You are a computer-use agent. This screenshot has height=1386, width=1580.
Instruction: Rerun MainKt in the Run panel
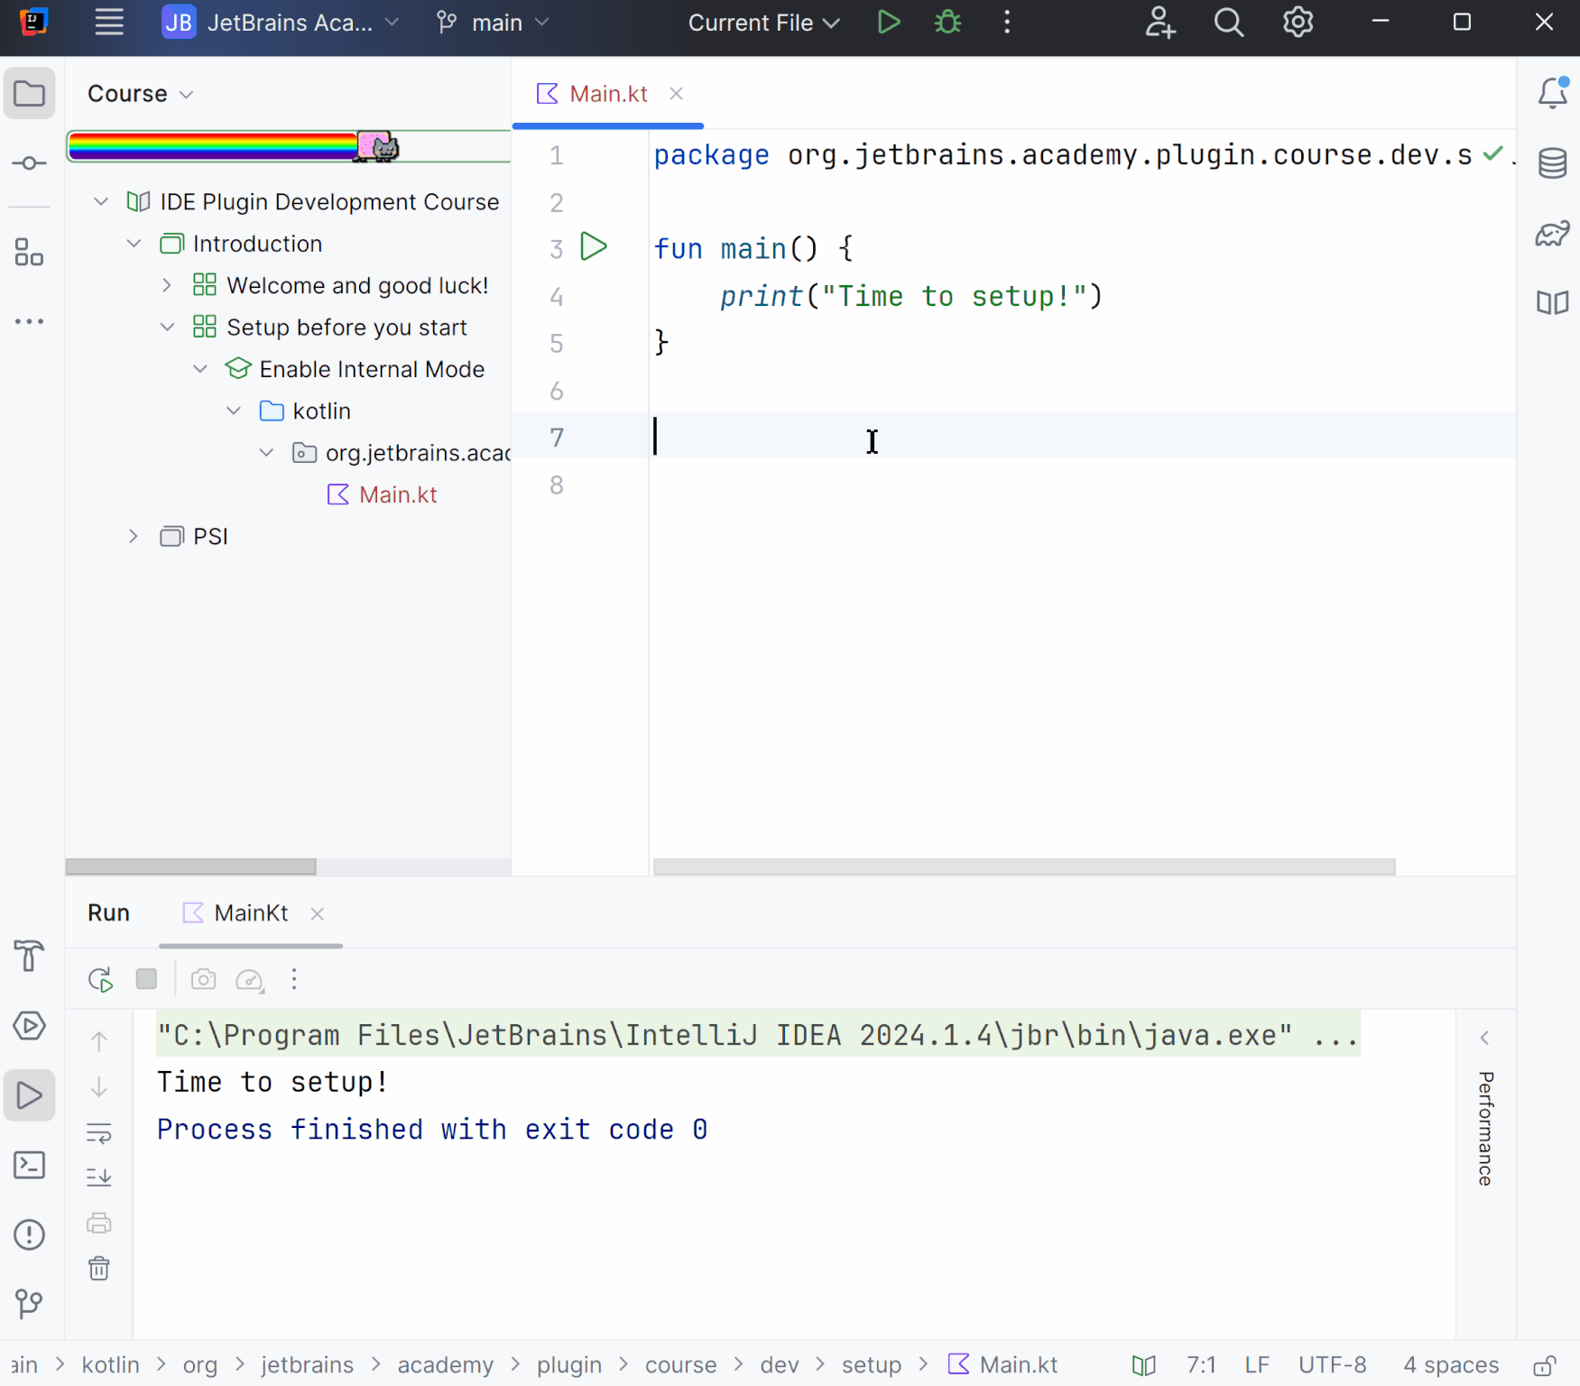100,980
